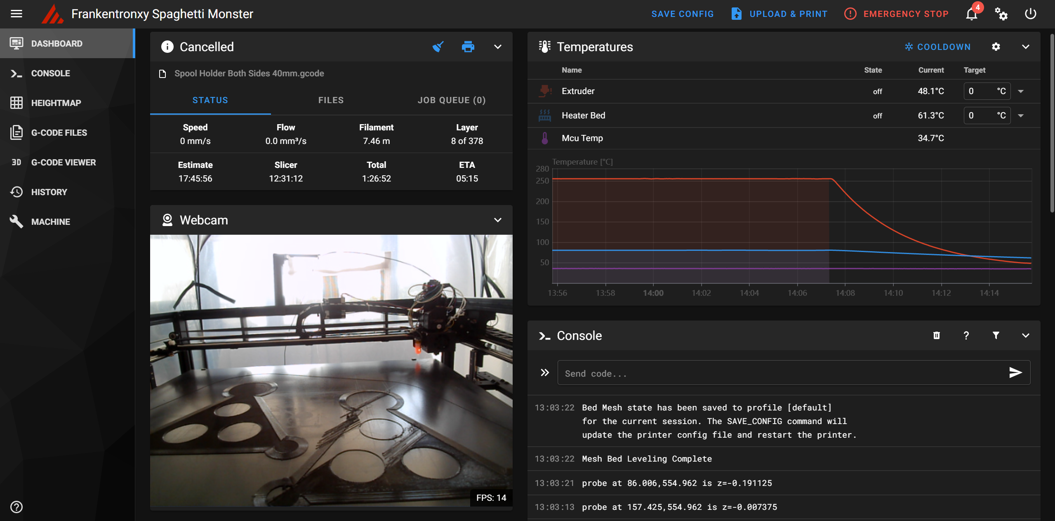Set the Heater Bed target temperature field
Viewport: 1055px width, 521px height.
[x=987, y=116]
